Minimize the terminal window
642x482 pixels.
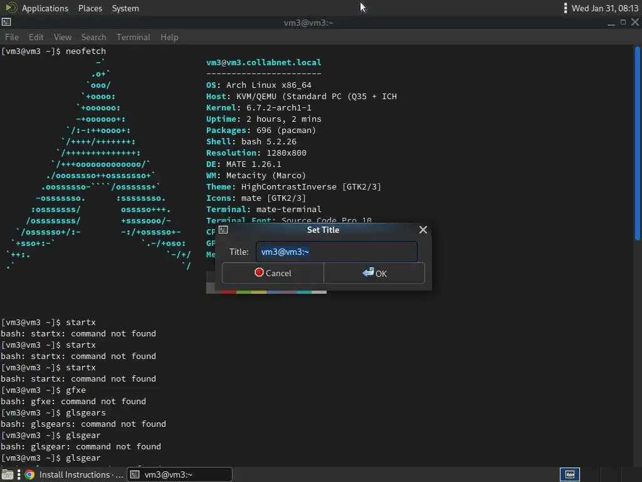[611, 23]
